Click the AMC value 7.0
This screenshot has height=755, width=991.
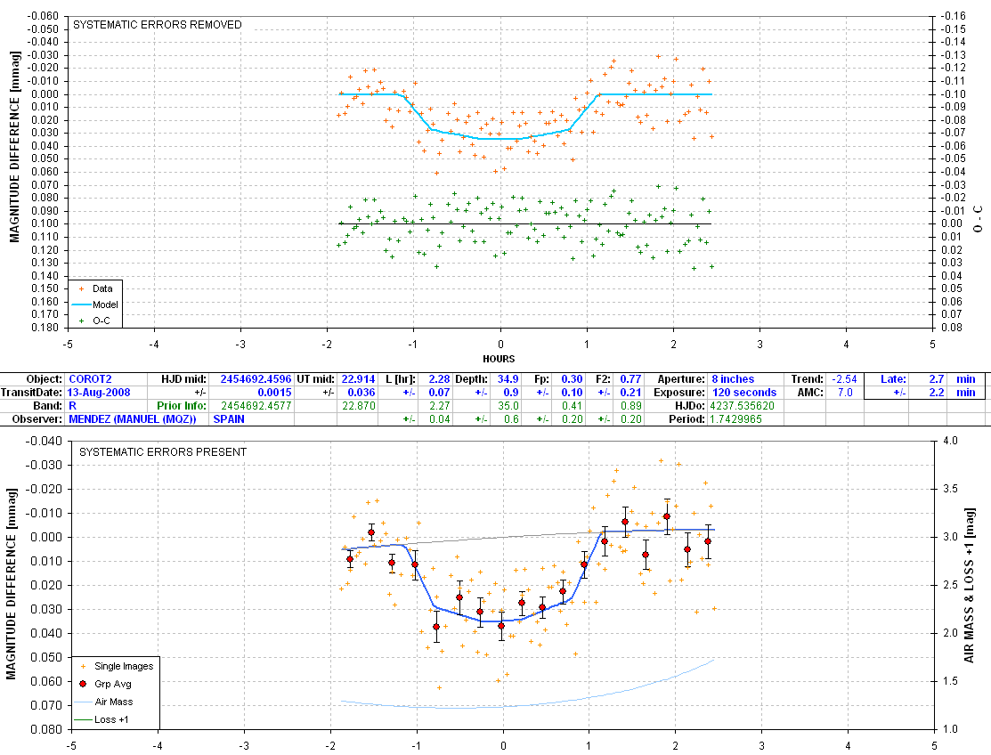coord(845,393)
